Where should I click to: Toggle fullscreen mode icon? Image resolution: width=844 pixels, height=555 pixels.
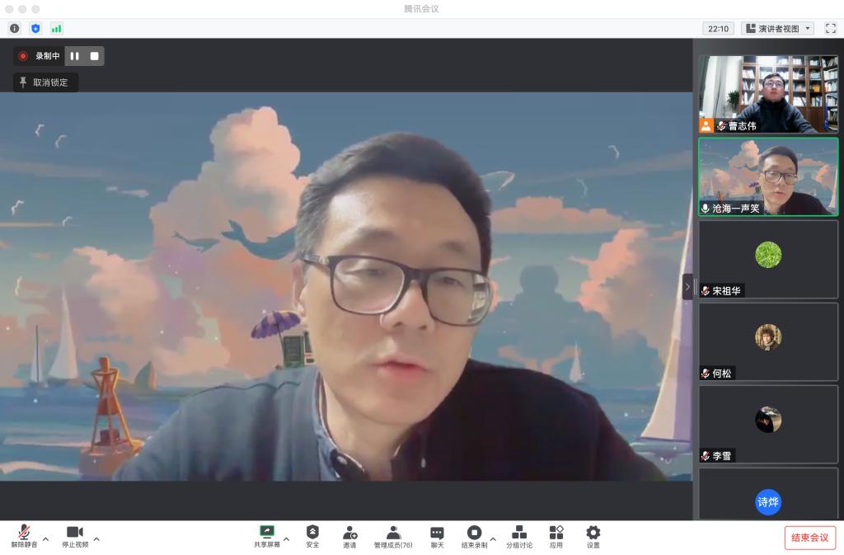click(x=830, y=28)
